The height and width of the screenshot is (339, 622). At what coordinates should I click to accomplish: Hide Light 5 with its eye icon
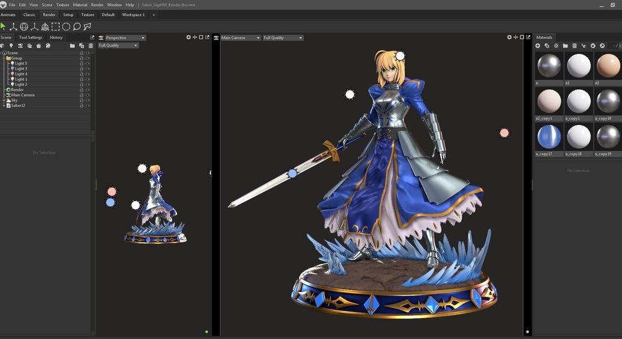(x=87, y=64)
